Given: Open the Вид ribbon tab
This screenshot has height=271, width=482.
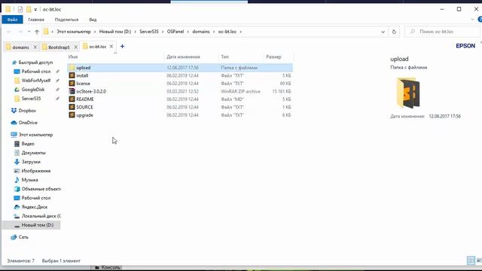Looking at the screenshot, I should (x=93, y=20).
